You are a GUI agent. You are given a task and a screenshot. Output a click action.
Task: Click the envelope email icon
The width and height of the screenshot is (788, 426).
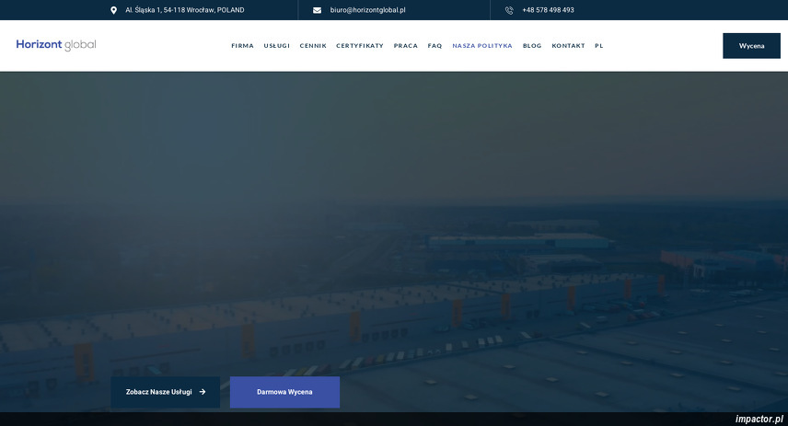318,10
